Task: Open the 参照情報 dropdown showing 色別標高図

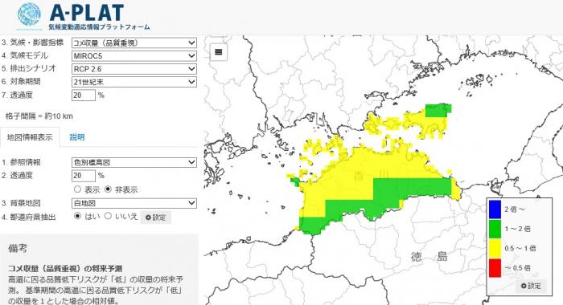Action: point(134,162)
